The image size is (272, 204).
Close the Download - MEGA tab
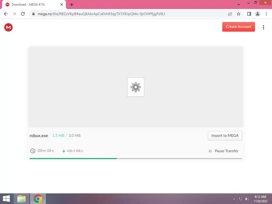(62, 5)
